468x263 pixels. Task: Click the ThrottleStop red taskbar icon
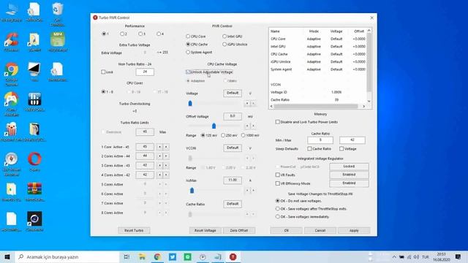coord(233,256)
